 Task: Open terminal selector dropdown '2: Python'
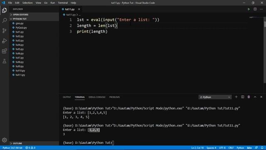click(x=215, y=97)
